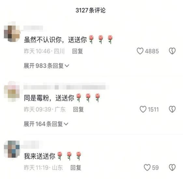Select comment text 同是霉粉，送送你
This screenshot has width=183, height=179.
coord(49,98)
